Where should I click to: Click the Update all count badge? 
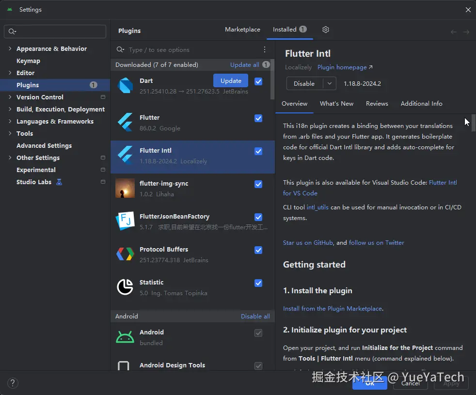(266, 64)
